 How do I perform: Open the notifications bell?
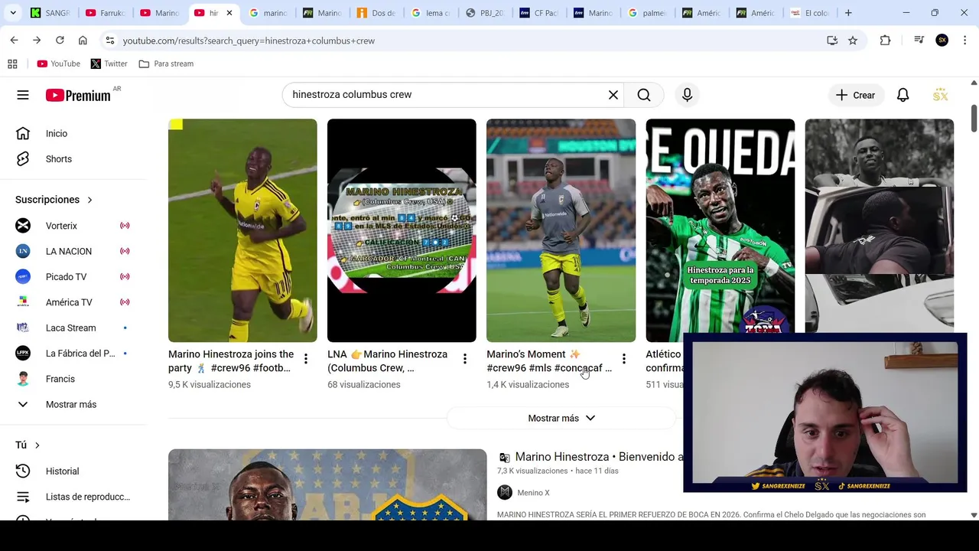(903, 95)
